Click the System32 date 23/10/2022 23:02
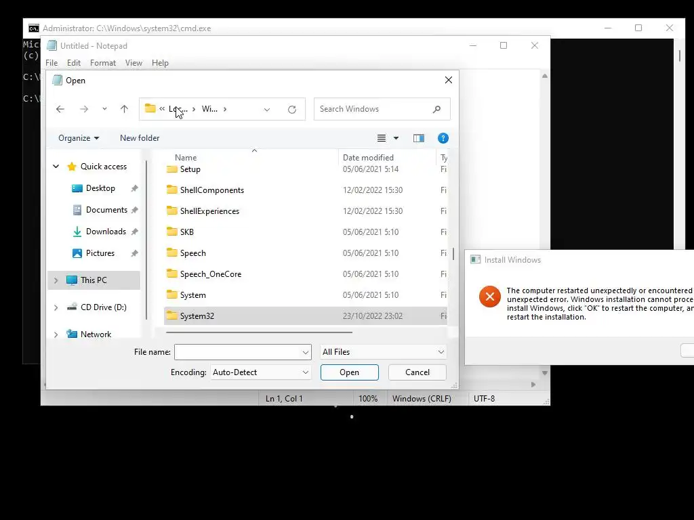The image size is (694, 520). coord(373,316)
